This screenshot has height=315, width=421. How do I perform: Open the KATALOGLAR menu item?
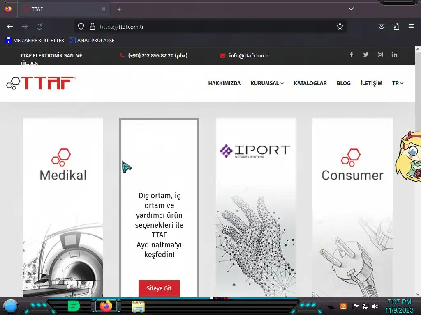coord(310,83)
